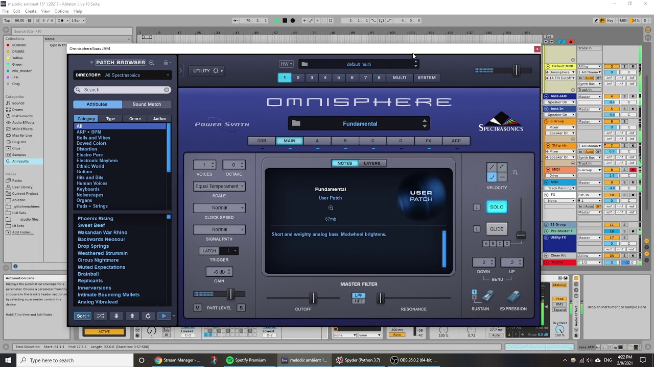Click the Windows Start button
The image size is (654, 367).
[9, 360]
